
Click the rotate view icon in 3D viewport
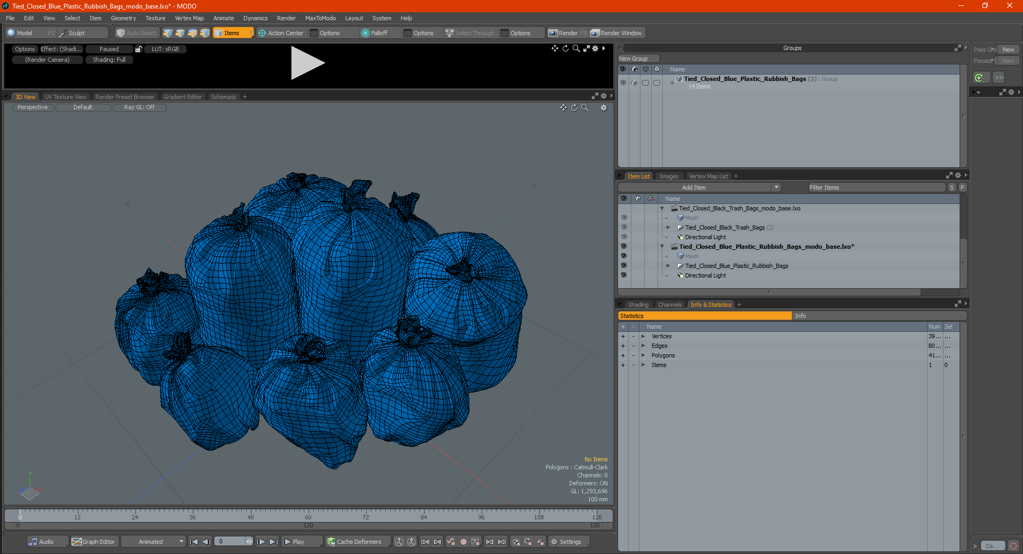pos(574,108)
